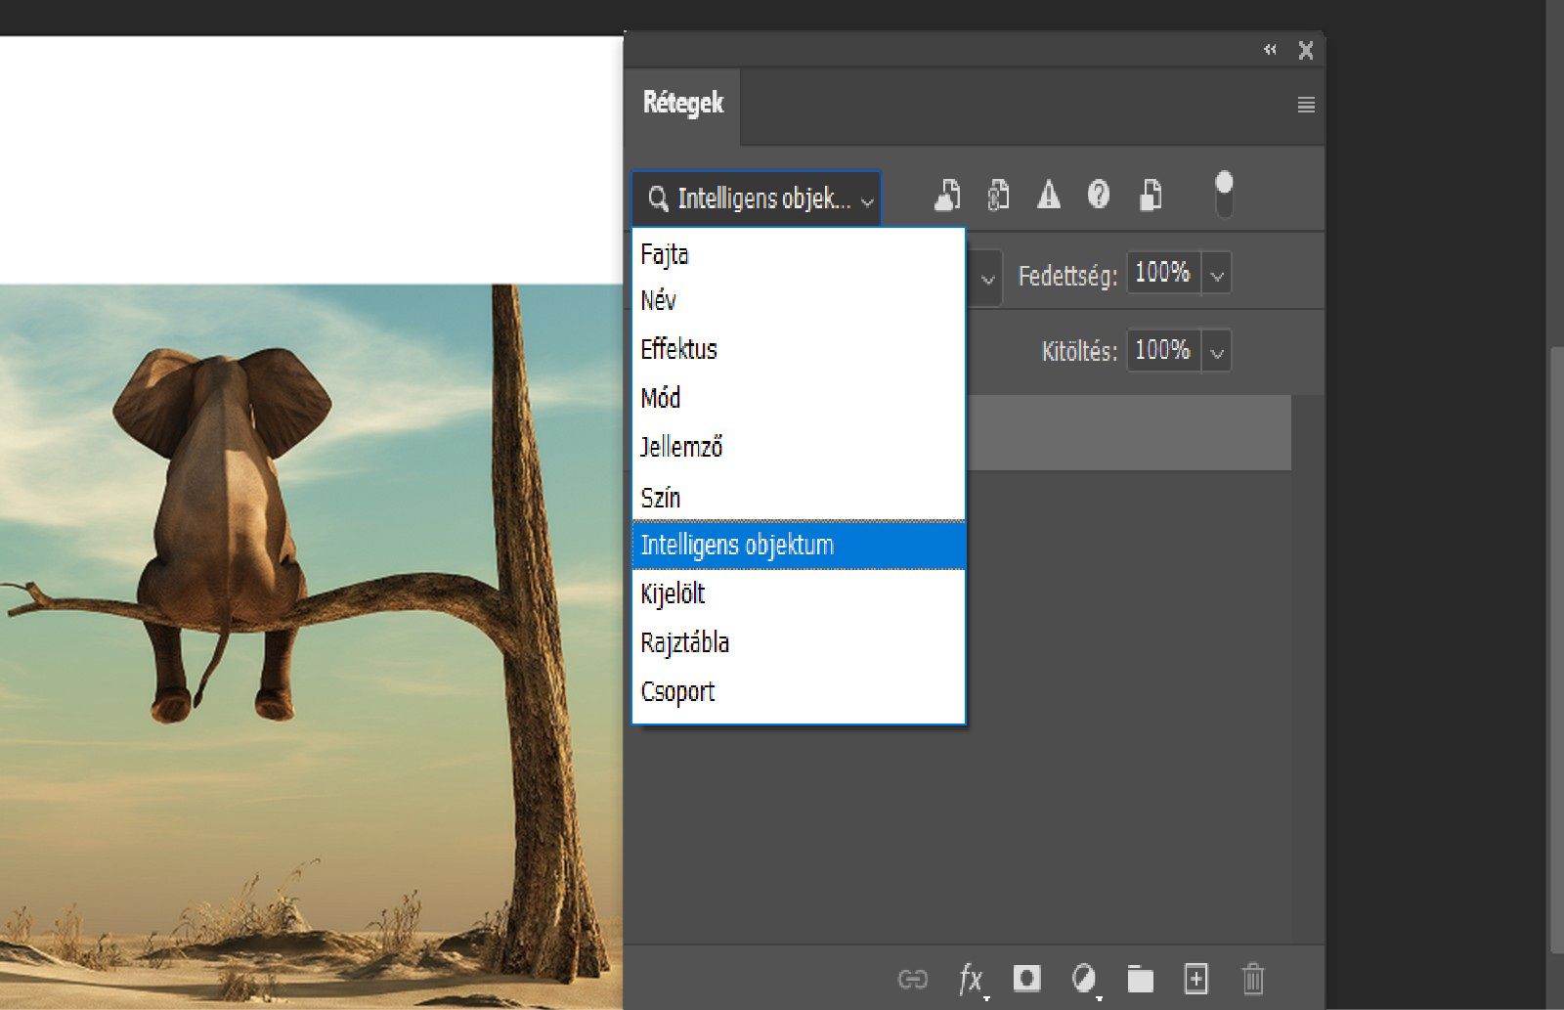Filter for up-to-date linked smart objects
Image resolution: width=1564 pixels, height=1010 pixels.
tap(946, 195)
